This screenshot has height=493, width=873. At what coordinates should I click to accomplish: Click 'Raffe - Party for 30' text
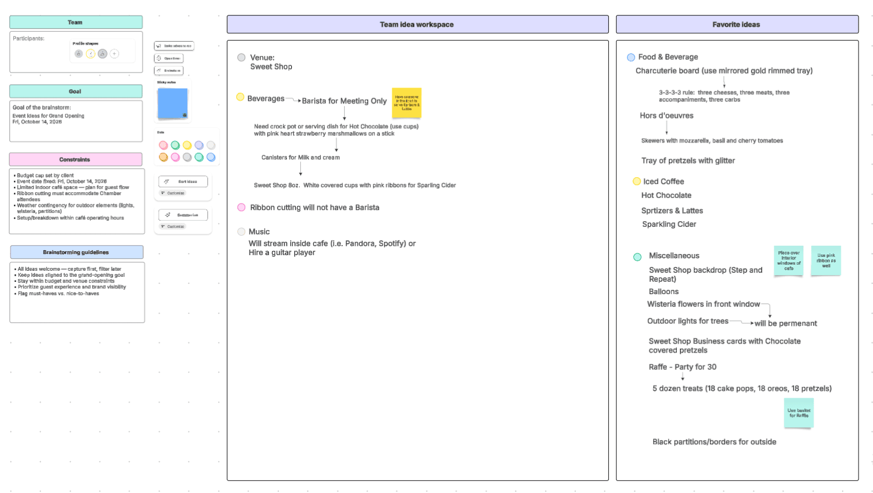tap(682, 367)
